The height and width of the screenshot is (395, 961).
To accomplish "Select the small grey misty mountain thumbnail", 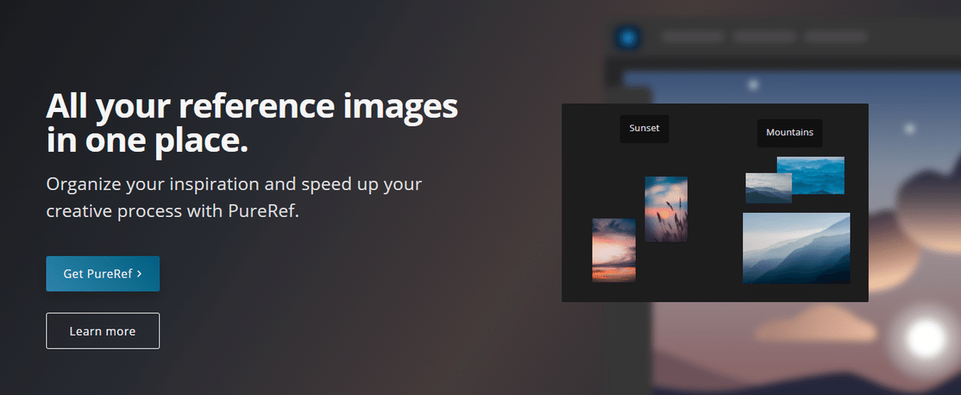I will click(769, 188).
